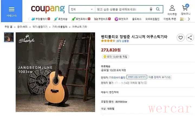Click the Coupang logo

(x=48, y=9)
